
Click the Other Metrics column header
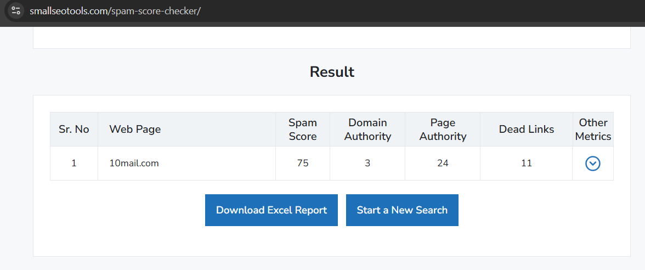click(593, 130)
